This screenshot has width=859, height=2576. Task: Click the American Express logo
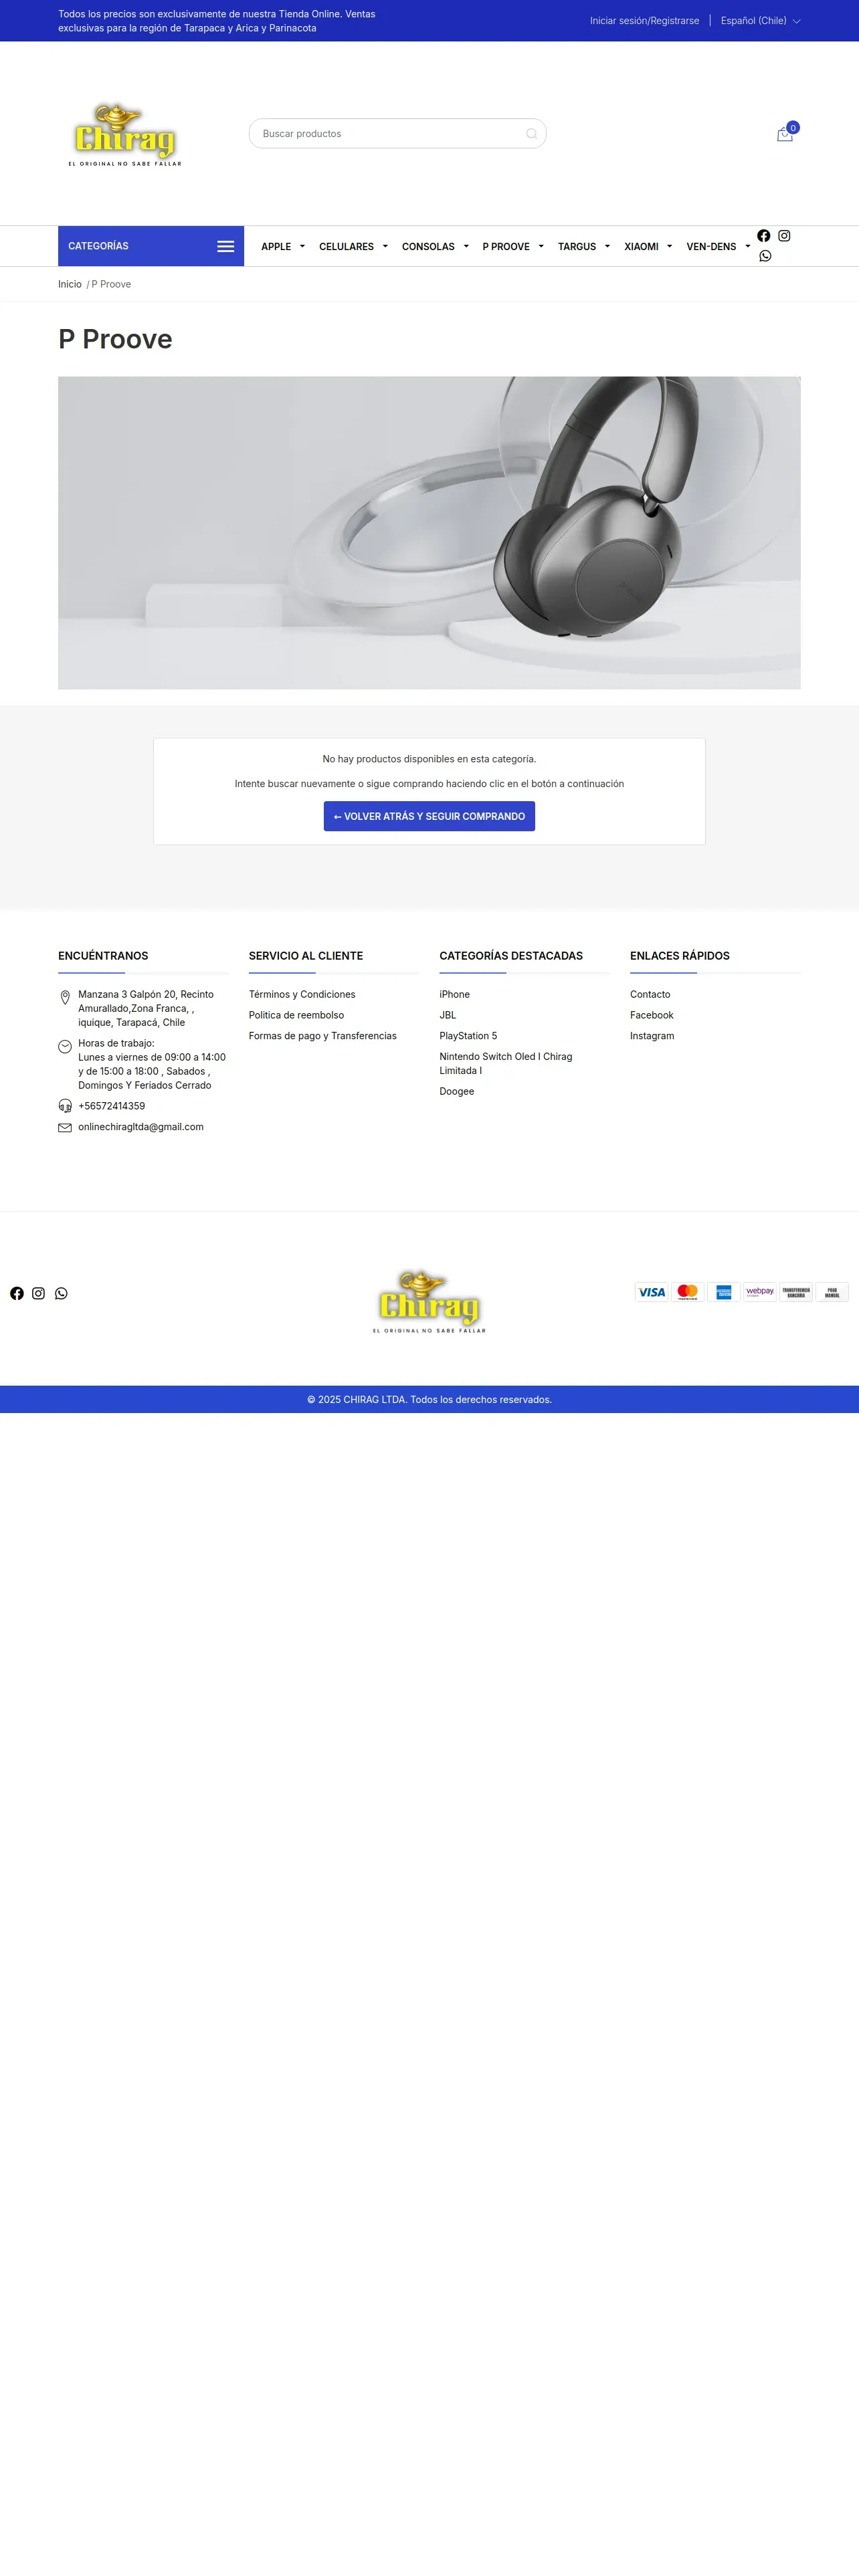(x=724, y=1292)
